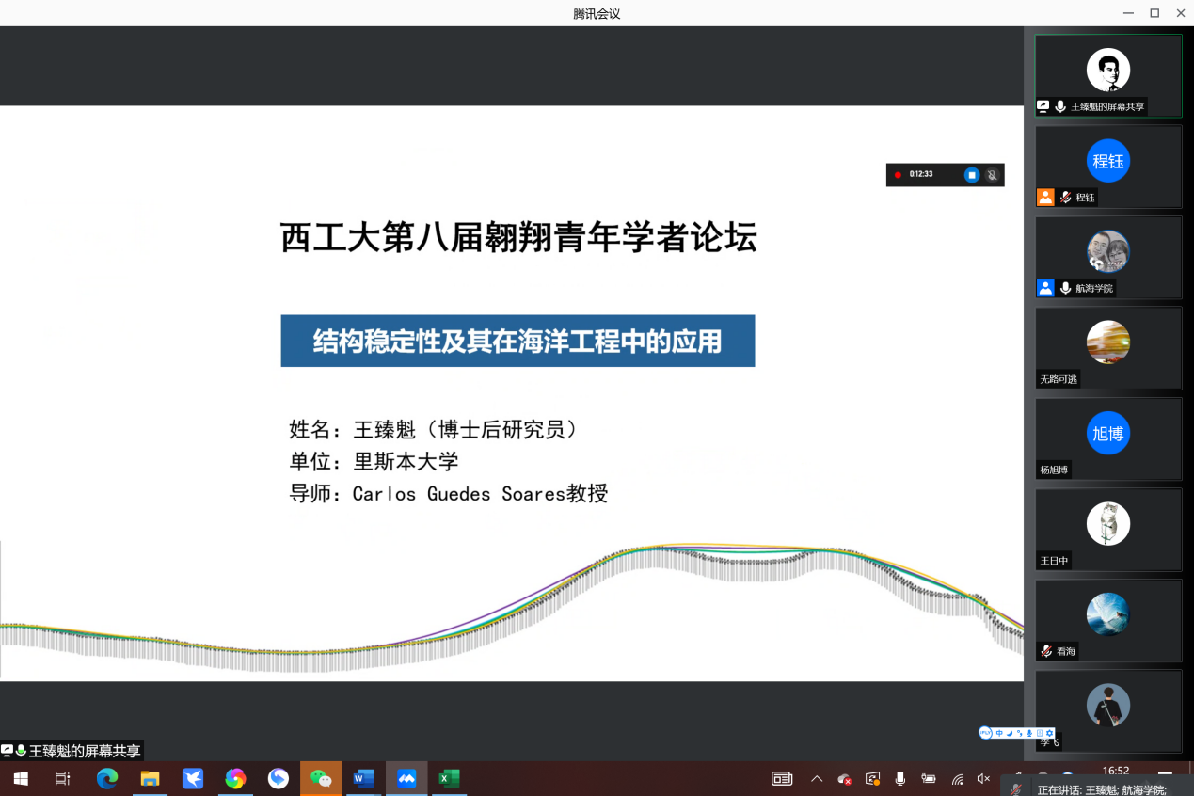Viewport: 1194px width, 796px height.
Task: Select the 杨旭博 participant avatar
Action: point(1107,434)
